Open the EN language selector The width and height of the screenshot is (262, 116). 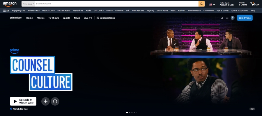pos(213,5)
